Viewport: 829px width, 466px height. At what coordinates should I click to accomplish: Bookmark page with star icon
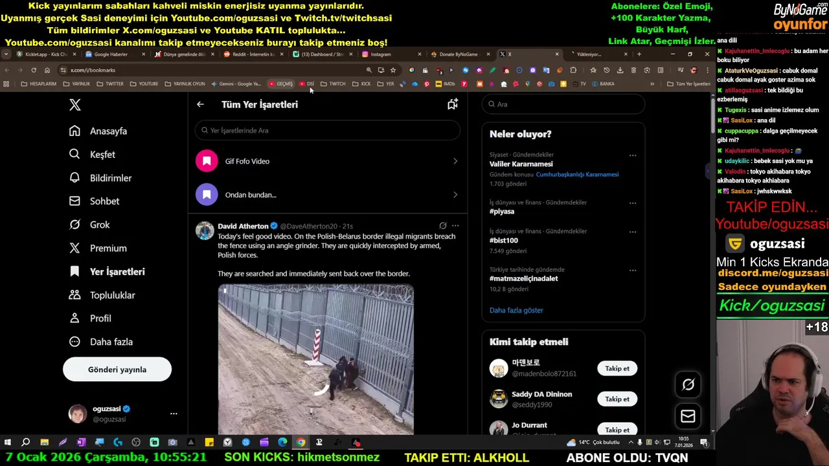click(392, 70)
